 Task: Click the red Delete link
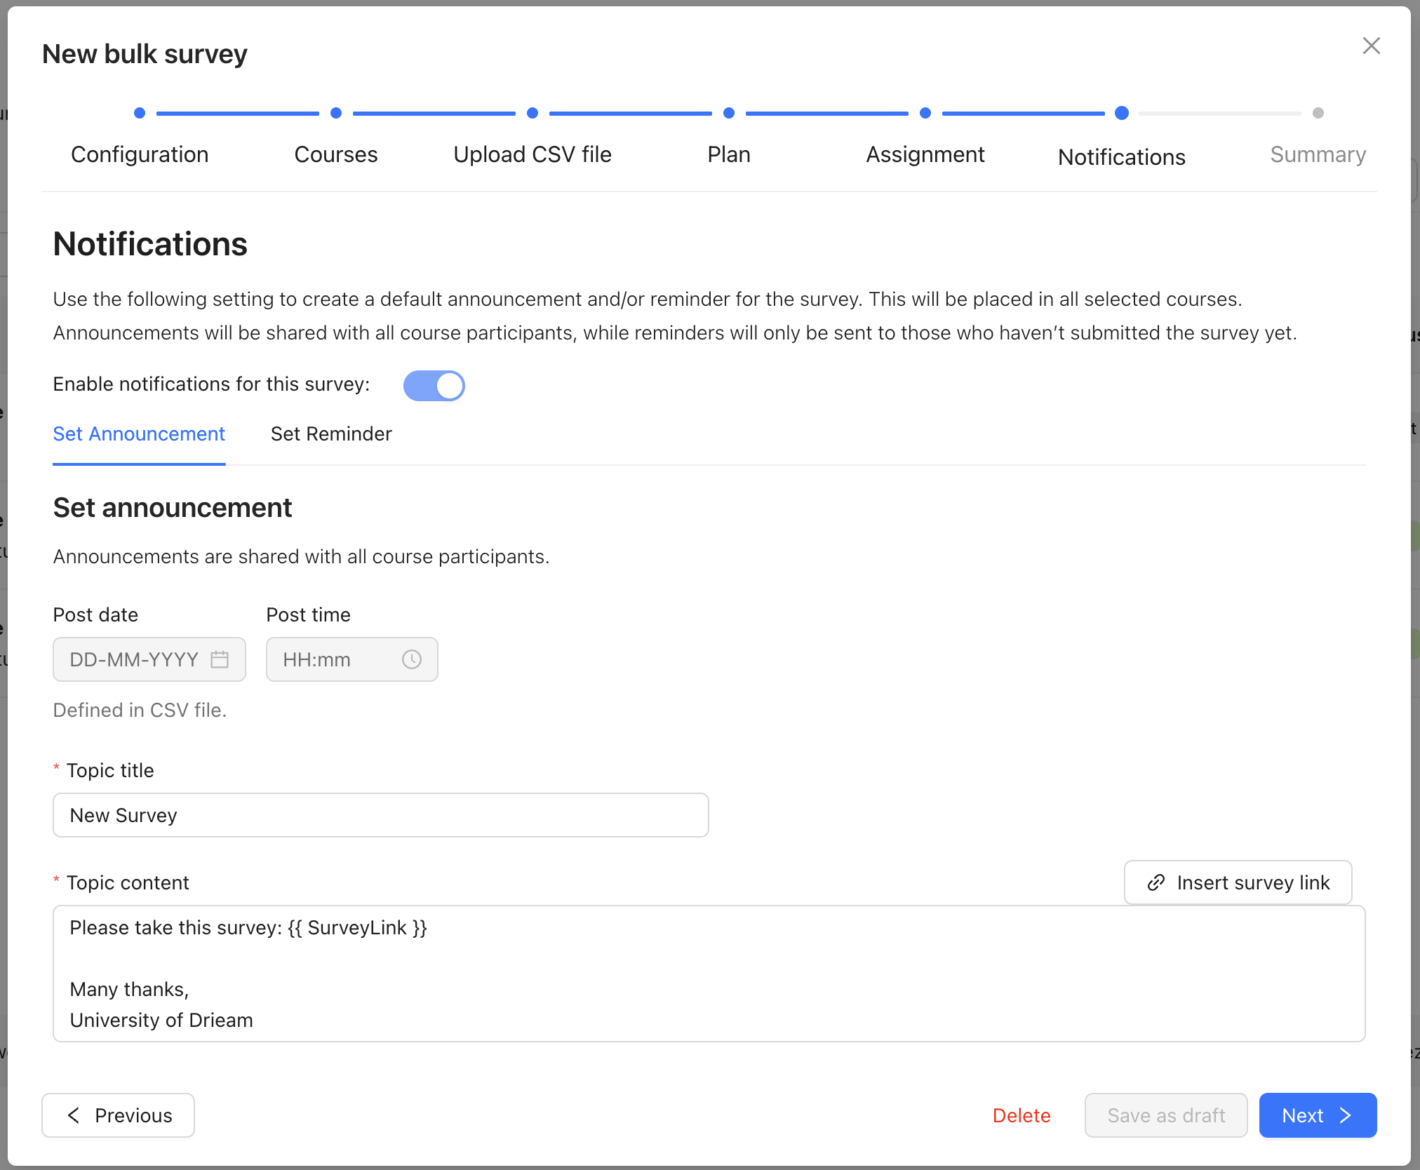coord(1022,1115)
